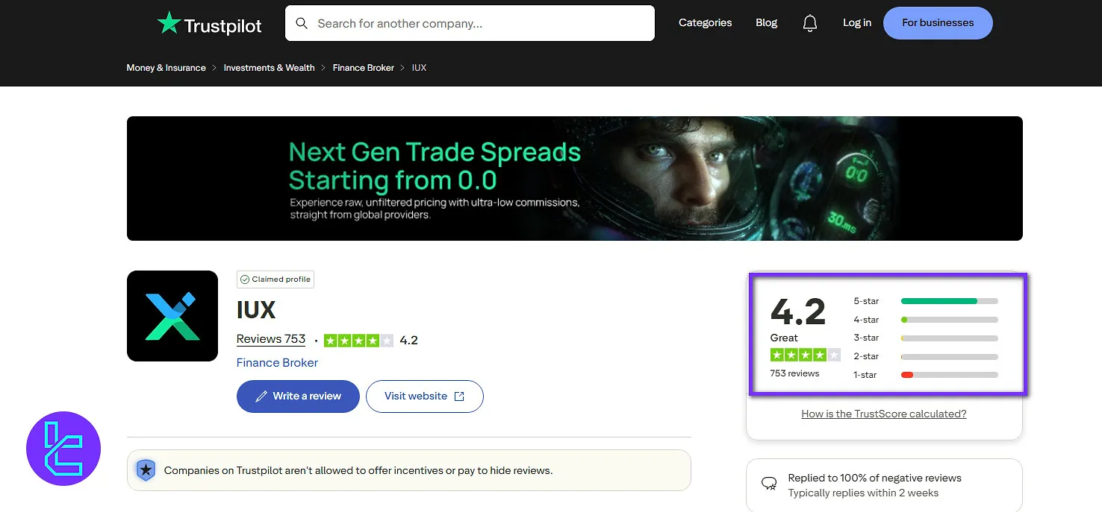
Task: Click the notification bell icon
Action: [x=809, y=22]
